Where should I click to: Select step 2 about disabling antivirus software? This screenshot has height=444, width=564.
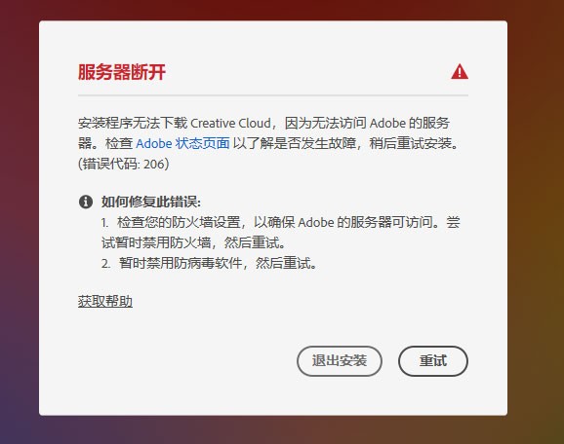point(209,263)
